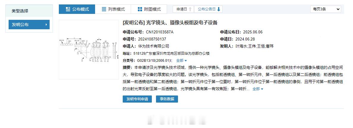The width and height of the screenshot is (353, 128).
Task: Click application date 2024.06.28
Action: [245, 39]
